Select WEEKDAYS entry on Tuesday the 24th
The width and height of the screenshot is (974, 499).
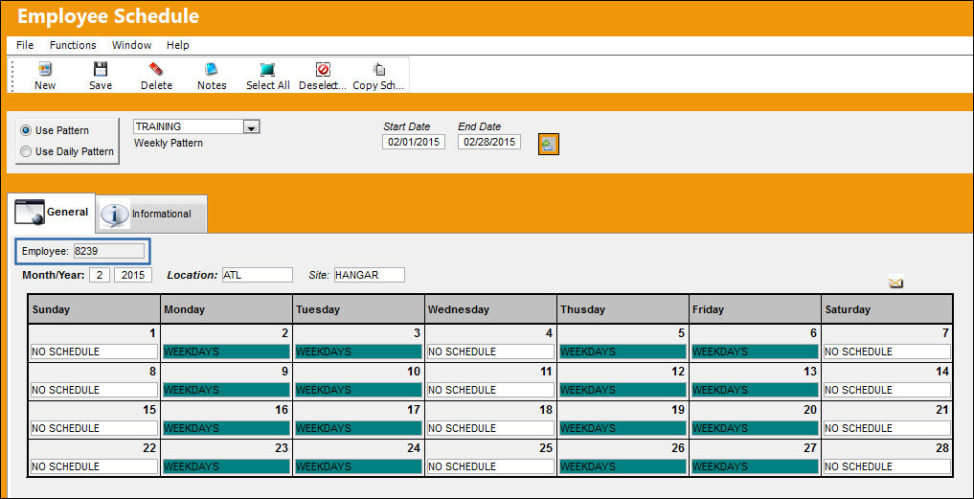(358, 466)
